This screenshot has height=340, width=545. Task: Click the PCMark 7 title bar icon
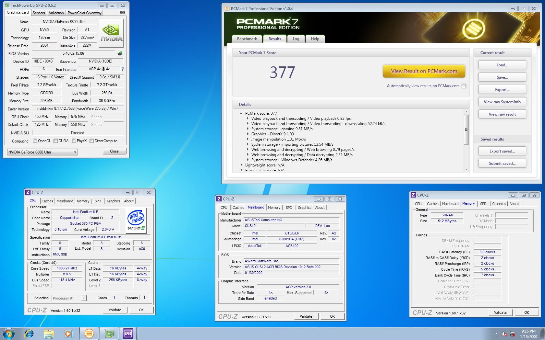click(x=227, y=9)
